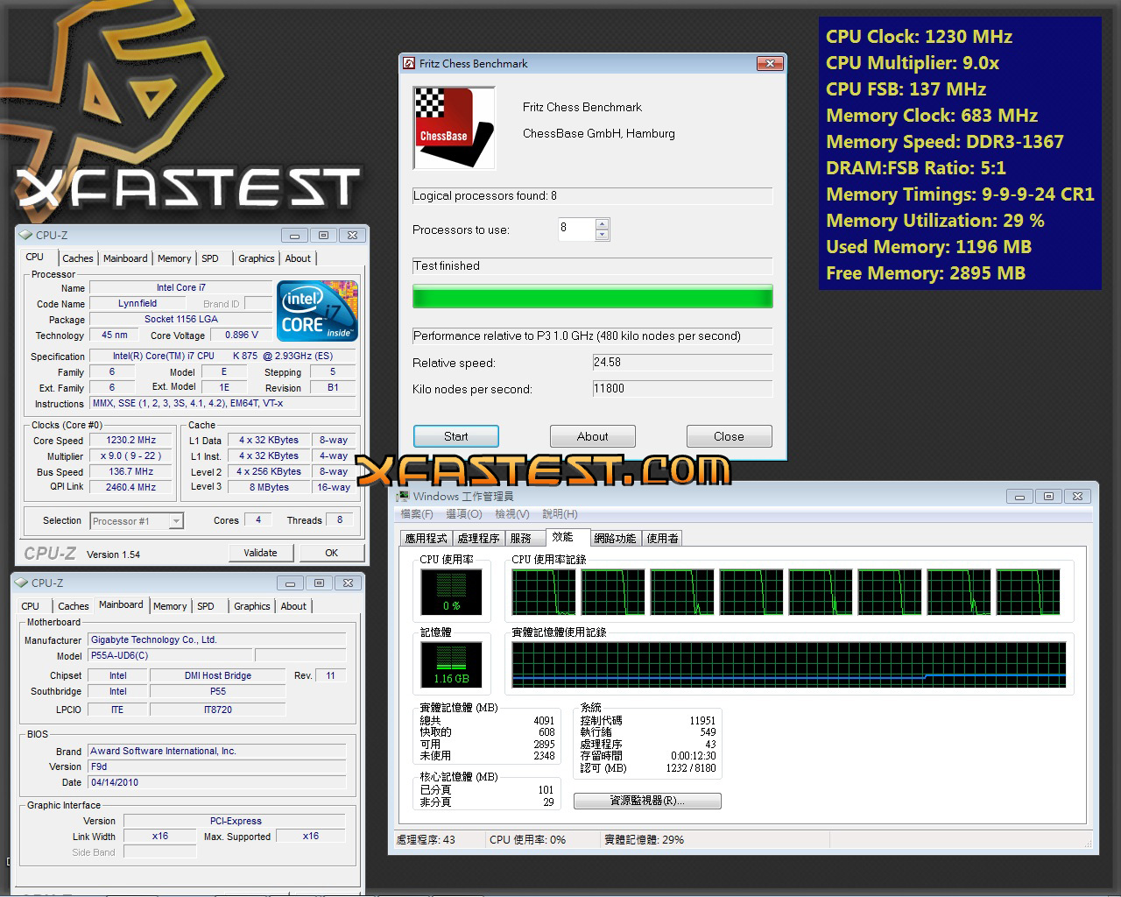Increase the processors to use value
Image resolution: width=1121 pixels, height=897 pixels.
602,225
